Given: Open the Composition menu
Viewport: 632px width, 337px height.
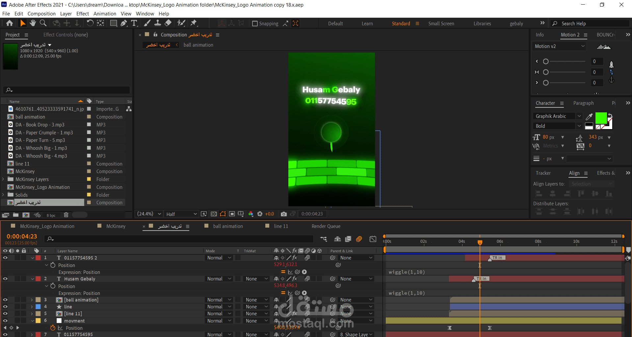Looking at the screenshot, I should click(x=41, y=14).
